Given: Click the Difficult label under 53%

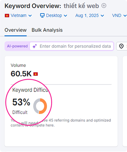Looking at the screenshot, I should [x=20, y=112].
